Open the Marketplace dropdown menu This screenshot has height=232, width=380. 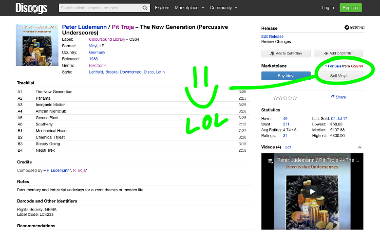(x=190, y=8)
